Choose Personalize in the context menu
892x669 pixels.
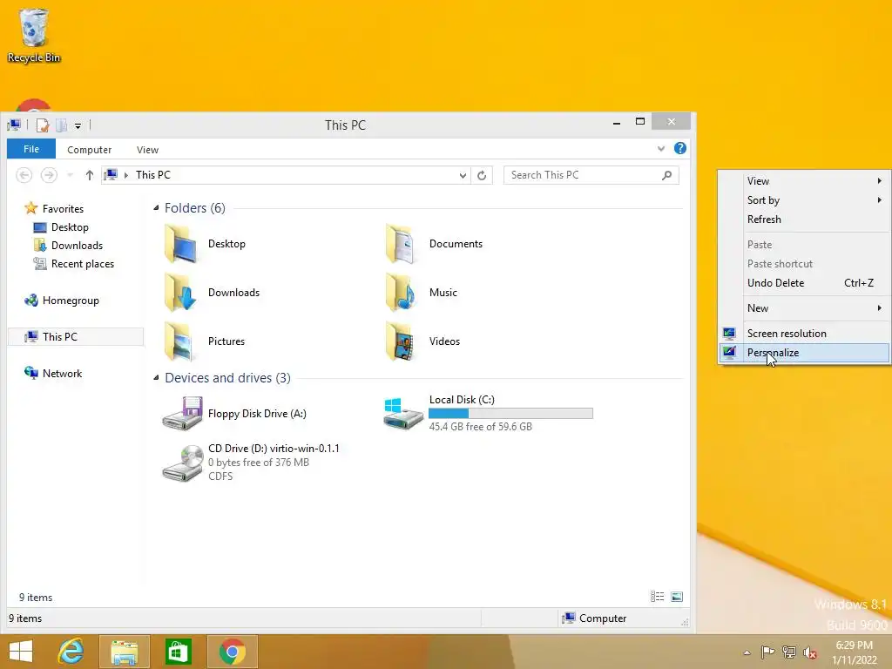804,353
